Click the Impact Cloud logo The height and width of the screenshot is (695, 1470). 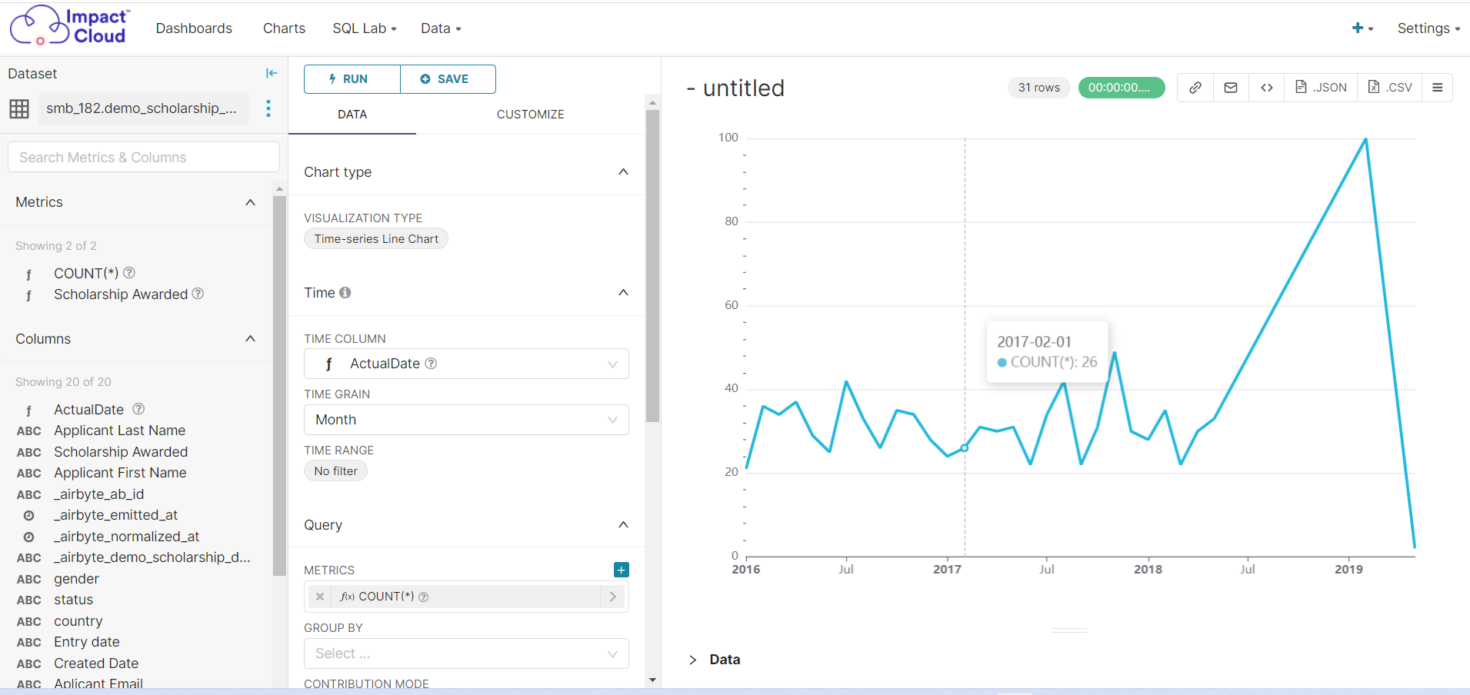[68, 25]
